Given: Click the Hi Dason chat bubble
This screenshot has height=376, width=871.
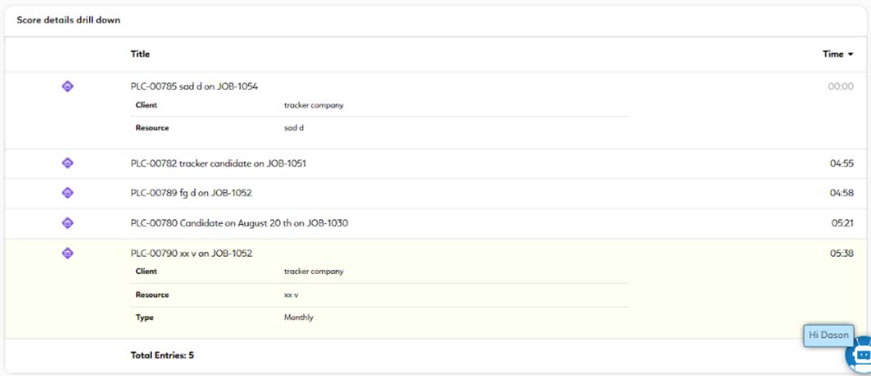Looking at the screenshot, I should [829, 336].
